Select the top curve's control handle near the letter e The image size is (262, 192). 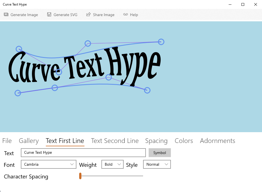(59, 72)
